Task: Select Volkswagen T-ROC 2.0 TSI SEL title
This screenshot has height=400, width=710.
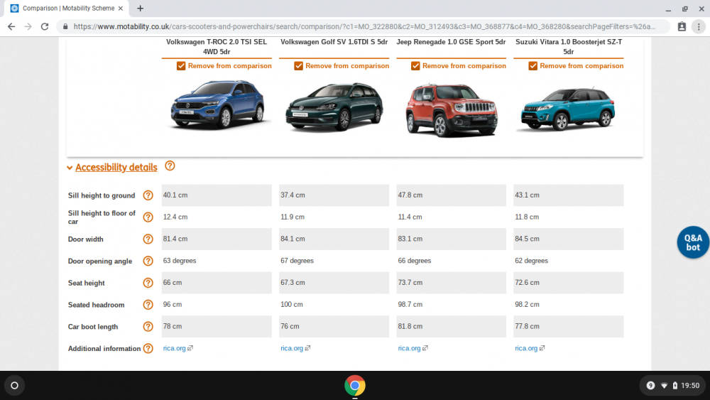Action: [x=217, y=47]
